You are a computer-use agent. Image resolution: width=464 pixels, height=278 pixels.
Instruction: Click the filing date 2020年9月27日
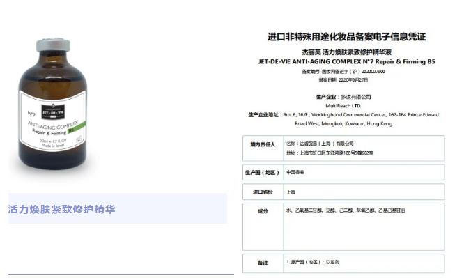click(x=353, y=80)
